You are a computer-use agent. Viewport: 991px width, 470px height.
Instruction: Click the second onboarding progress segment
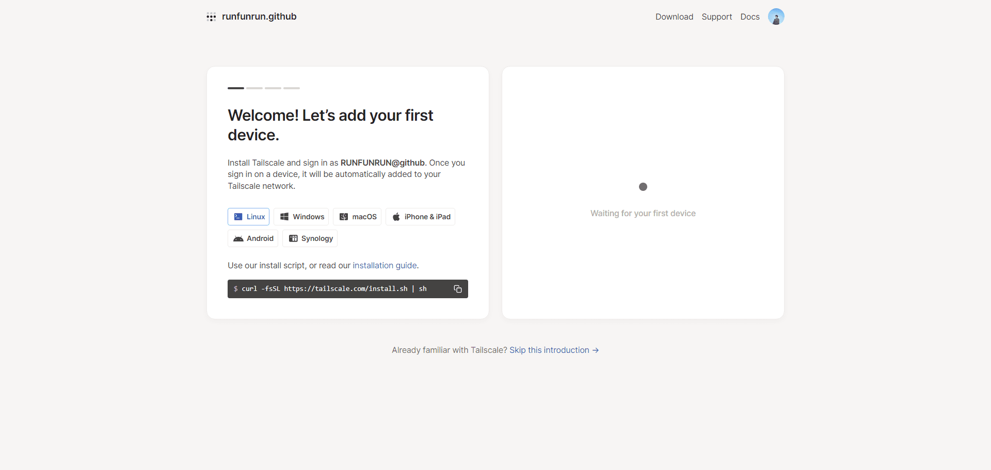click(254, 88)
